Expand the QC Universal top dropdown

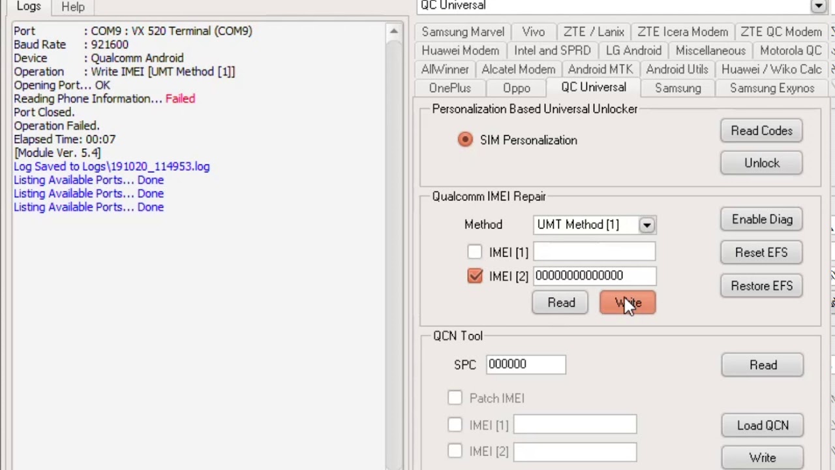point(817,6)
